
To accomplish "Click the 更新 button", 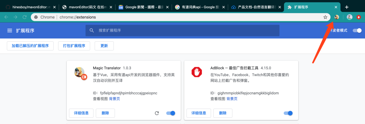I will point(104,46).
